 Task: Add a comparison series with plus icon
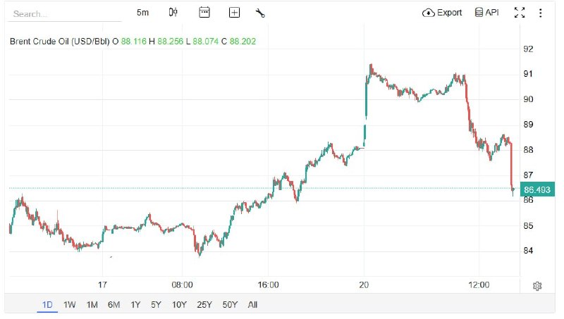click(x=234, y=13)
